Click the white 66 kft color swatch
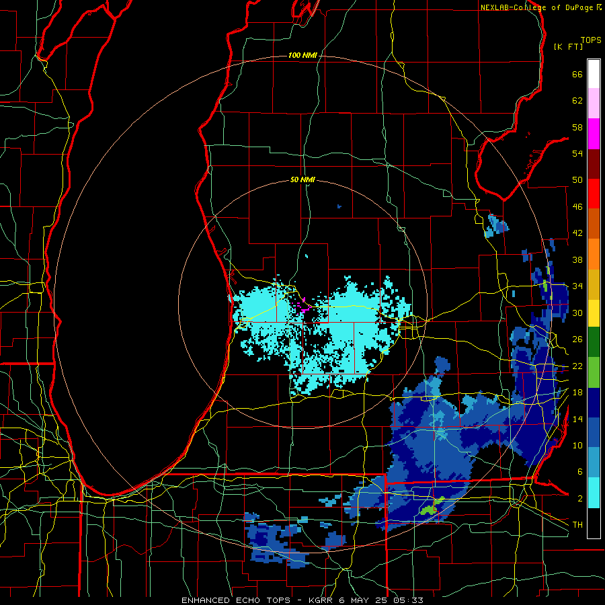Viewport: 605px width, 605px height. click(594, 74)
